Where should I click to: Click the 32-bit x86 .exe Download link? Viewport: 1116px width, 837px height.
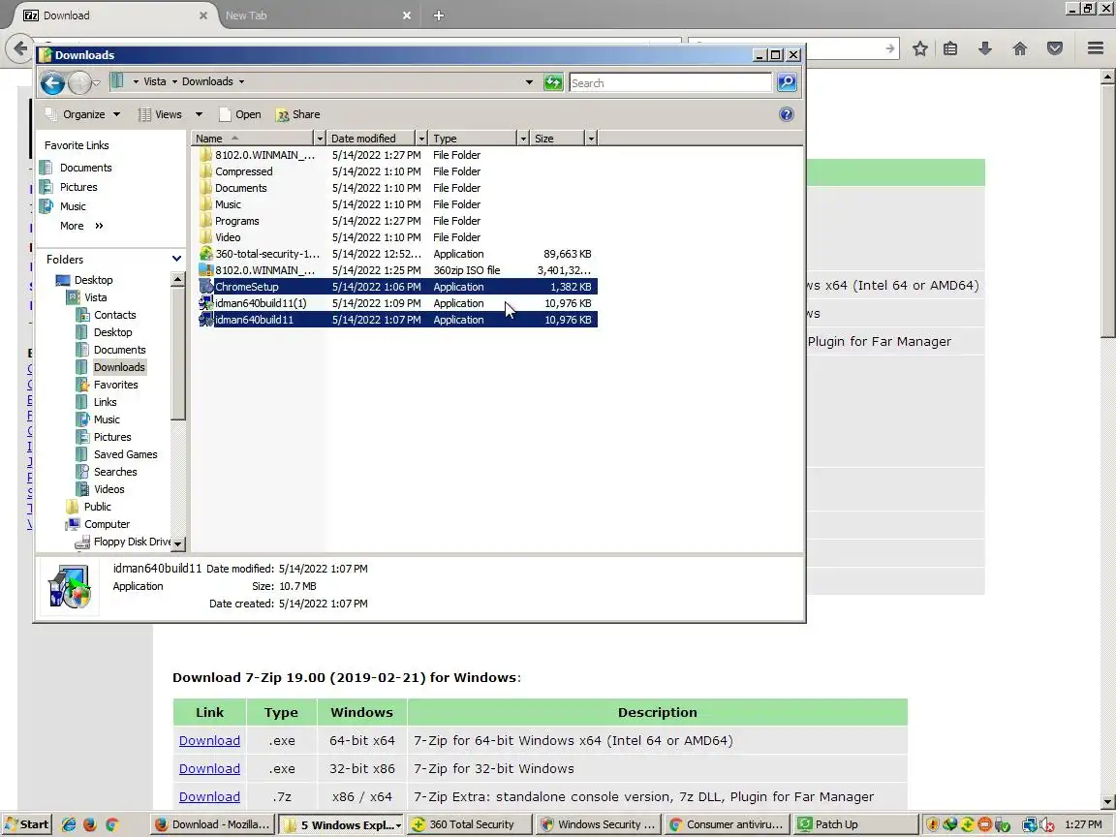[x=209, y=768]
